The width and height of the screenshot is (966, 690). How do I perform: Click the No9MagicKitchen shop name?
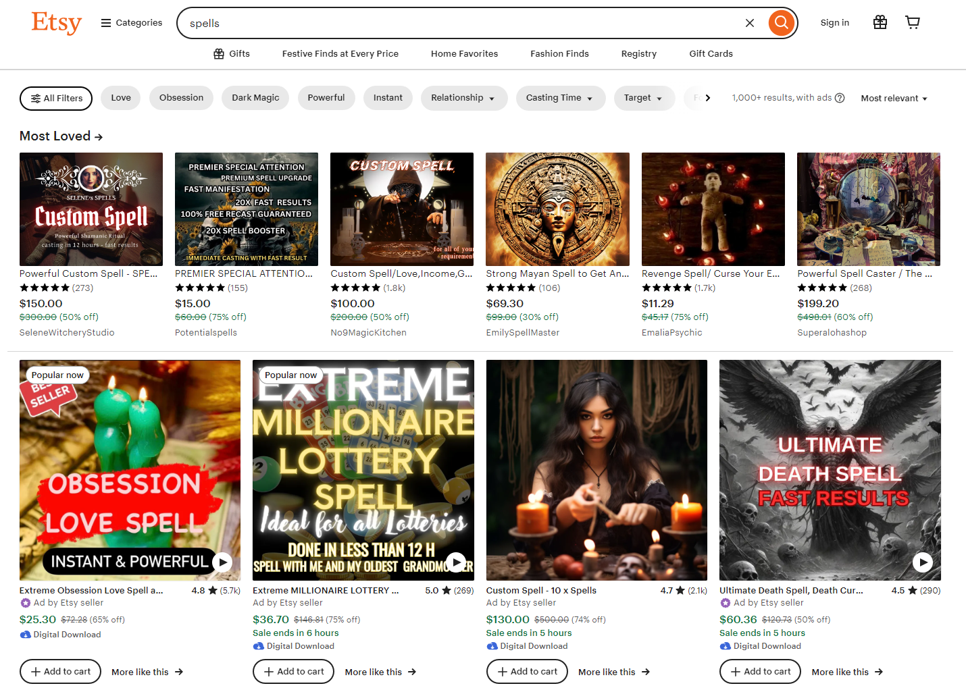click(x=368, y=332)
